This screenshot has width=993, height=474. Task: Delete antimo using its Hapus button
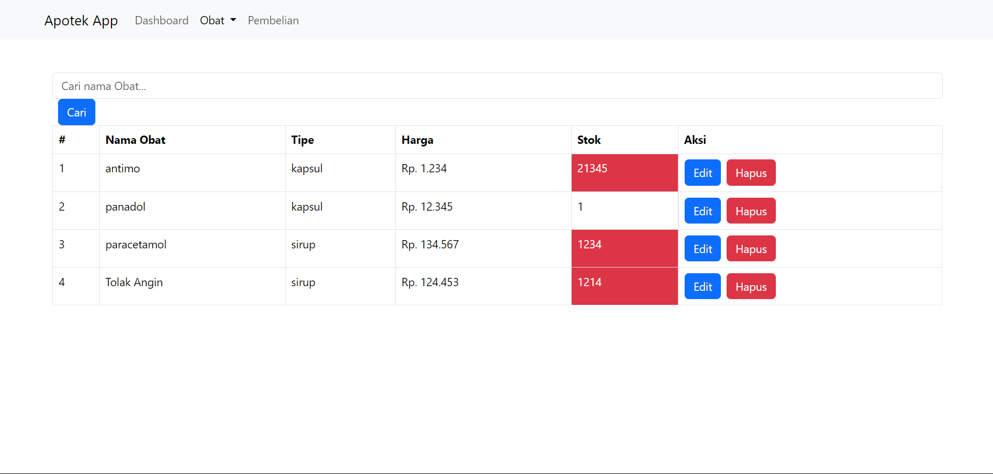click(750, 173)
